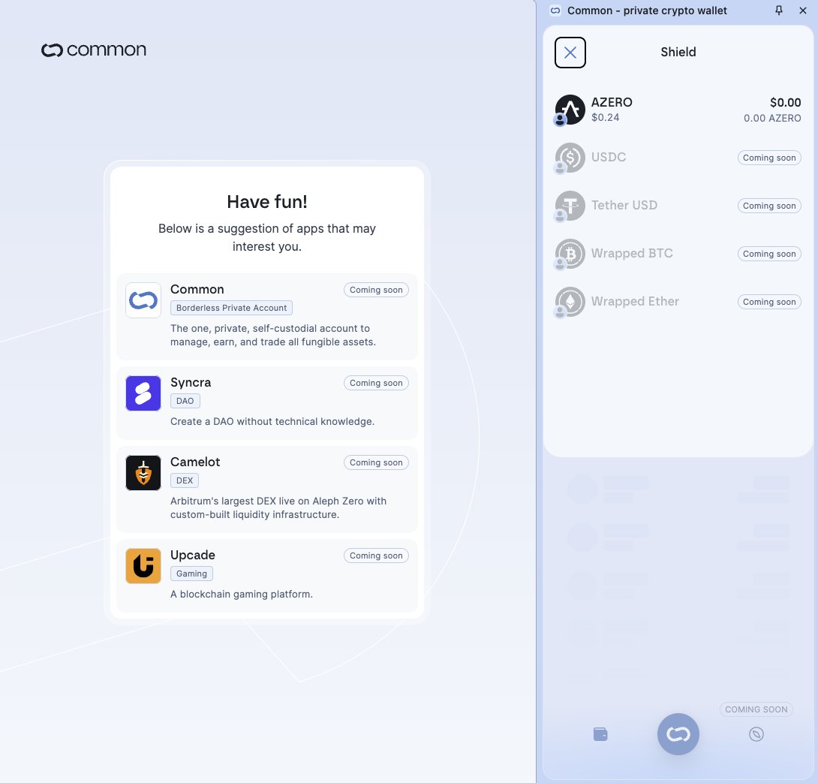818x783 pixels.
Task: Close the Shield panel with the X button
Action: pos(570,53)
